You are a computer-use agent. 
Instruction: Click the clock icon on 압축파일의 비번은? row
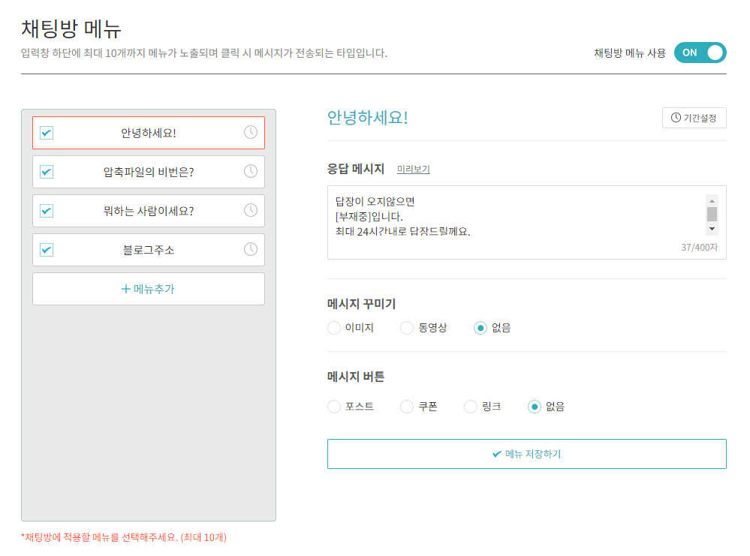coord(251,171)
